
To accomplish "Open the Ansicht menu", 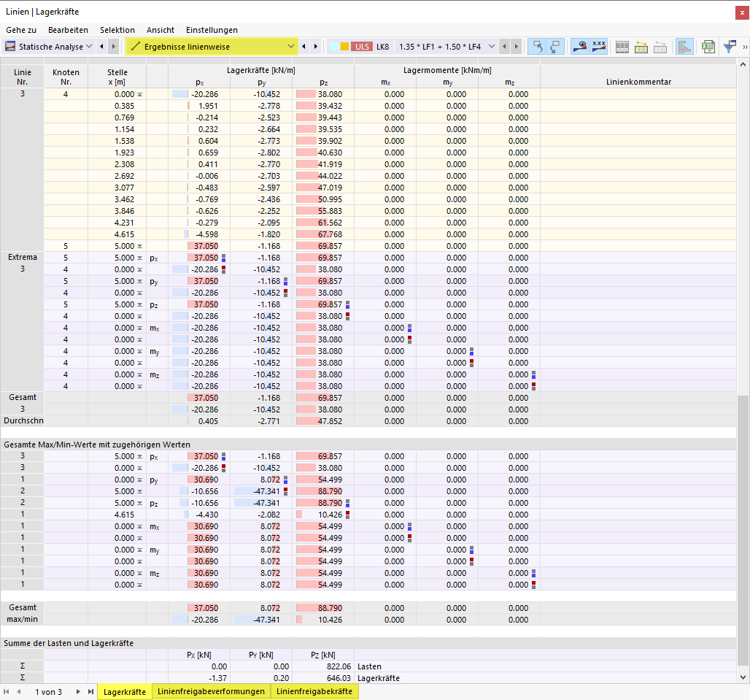I will pyautogui.click(x=161, y=30).
